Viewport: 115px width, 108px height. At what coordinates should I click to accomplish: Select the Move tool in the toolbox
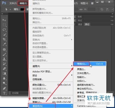coord(4,20)
